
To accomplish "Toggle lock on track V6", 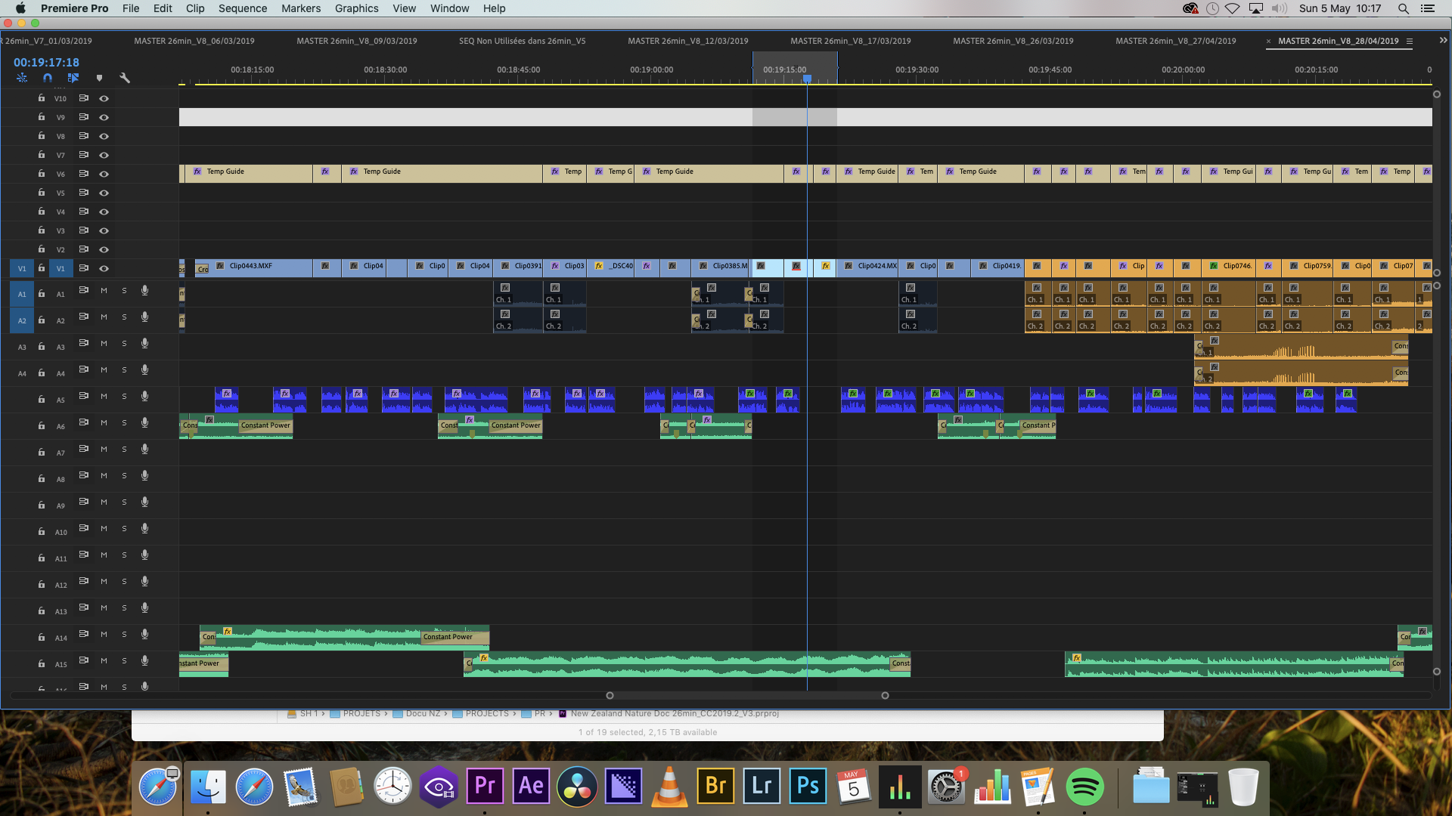I will pyautogui.click(x=42, y=174).
